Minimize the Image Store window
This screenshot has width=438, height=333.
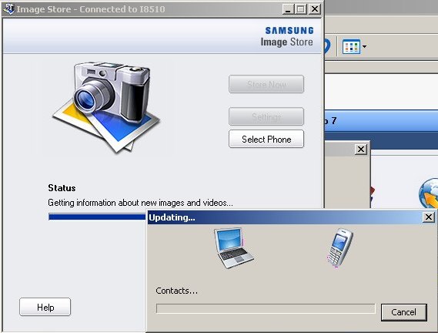288,9
